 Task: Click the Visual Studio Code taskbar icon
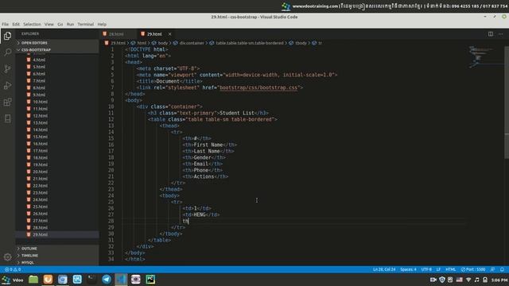121,280
